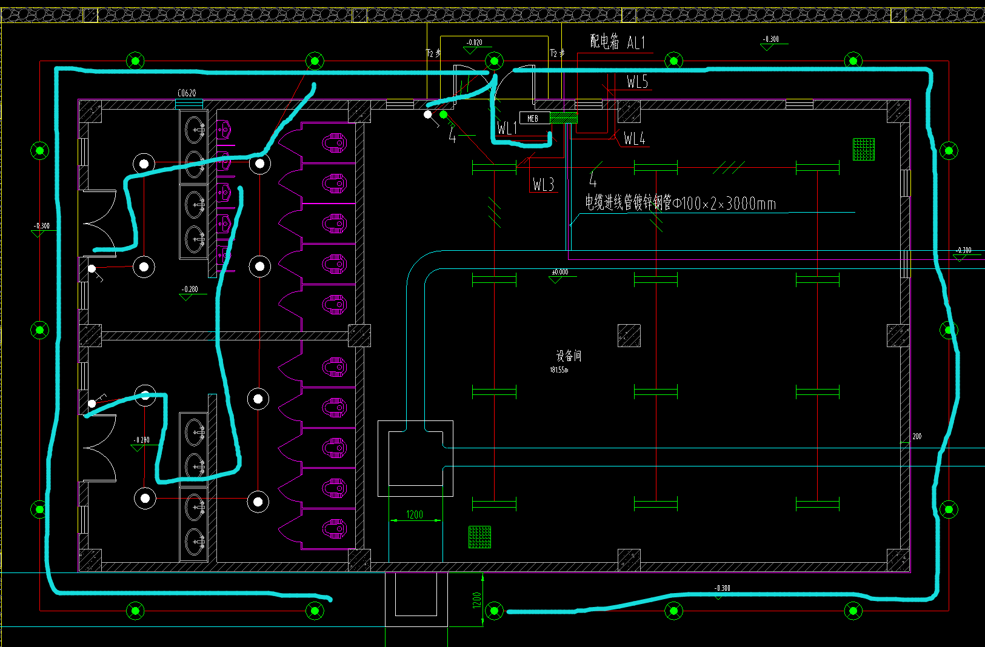This screenshot has height=647, width=985.
Task: Click the vertical 1200 dimension text
Action: click(476, 600)
